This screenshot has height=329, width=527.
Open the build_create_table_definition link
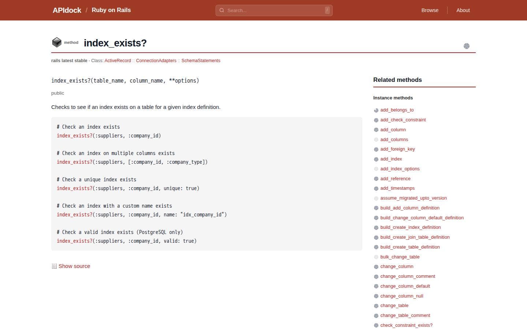pos(410,247)
